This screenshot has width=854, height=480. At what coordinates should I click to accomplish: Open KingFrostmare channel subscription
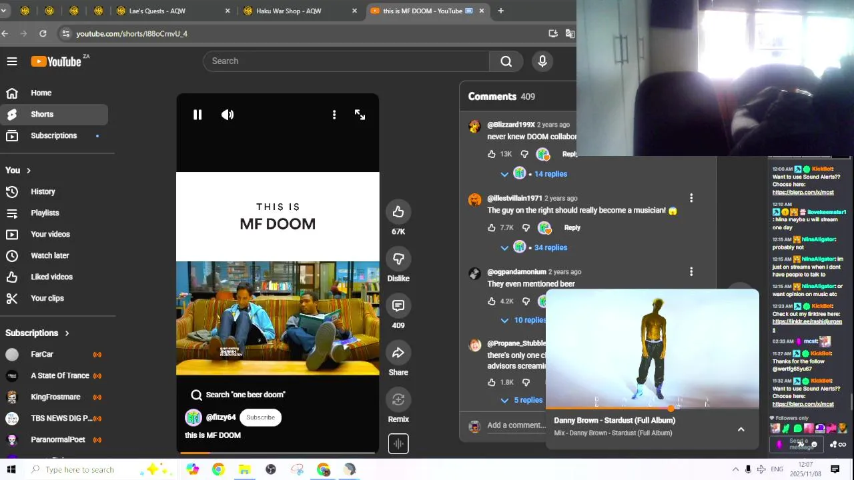(54, 397)
